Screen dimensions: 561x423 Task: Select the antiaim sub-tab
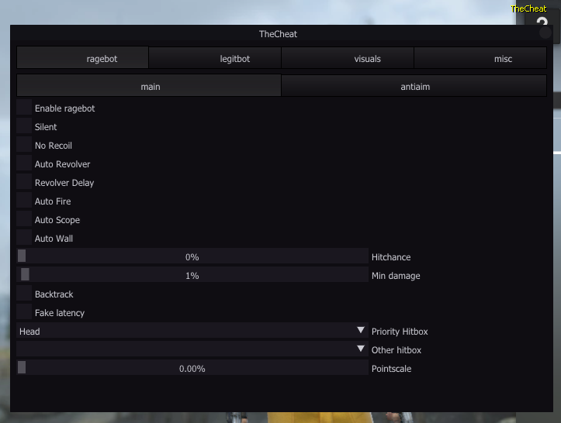tap(414, 86)
